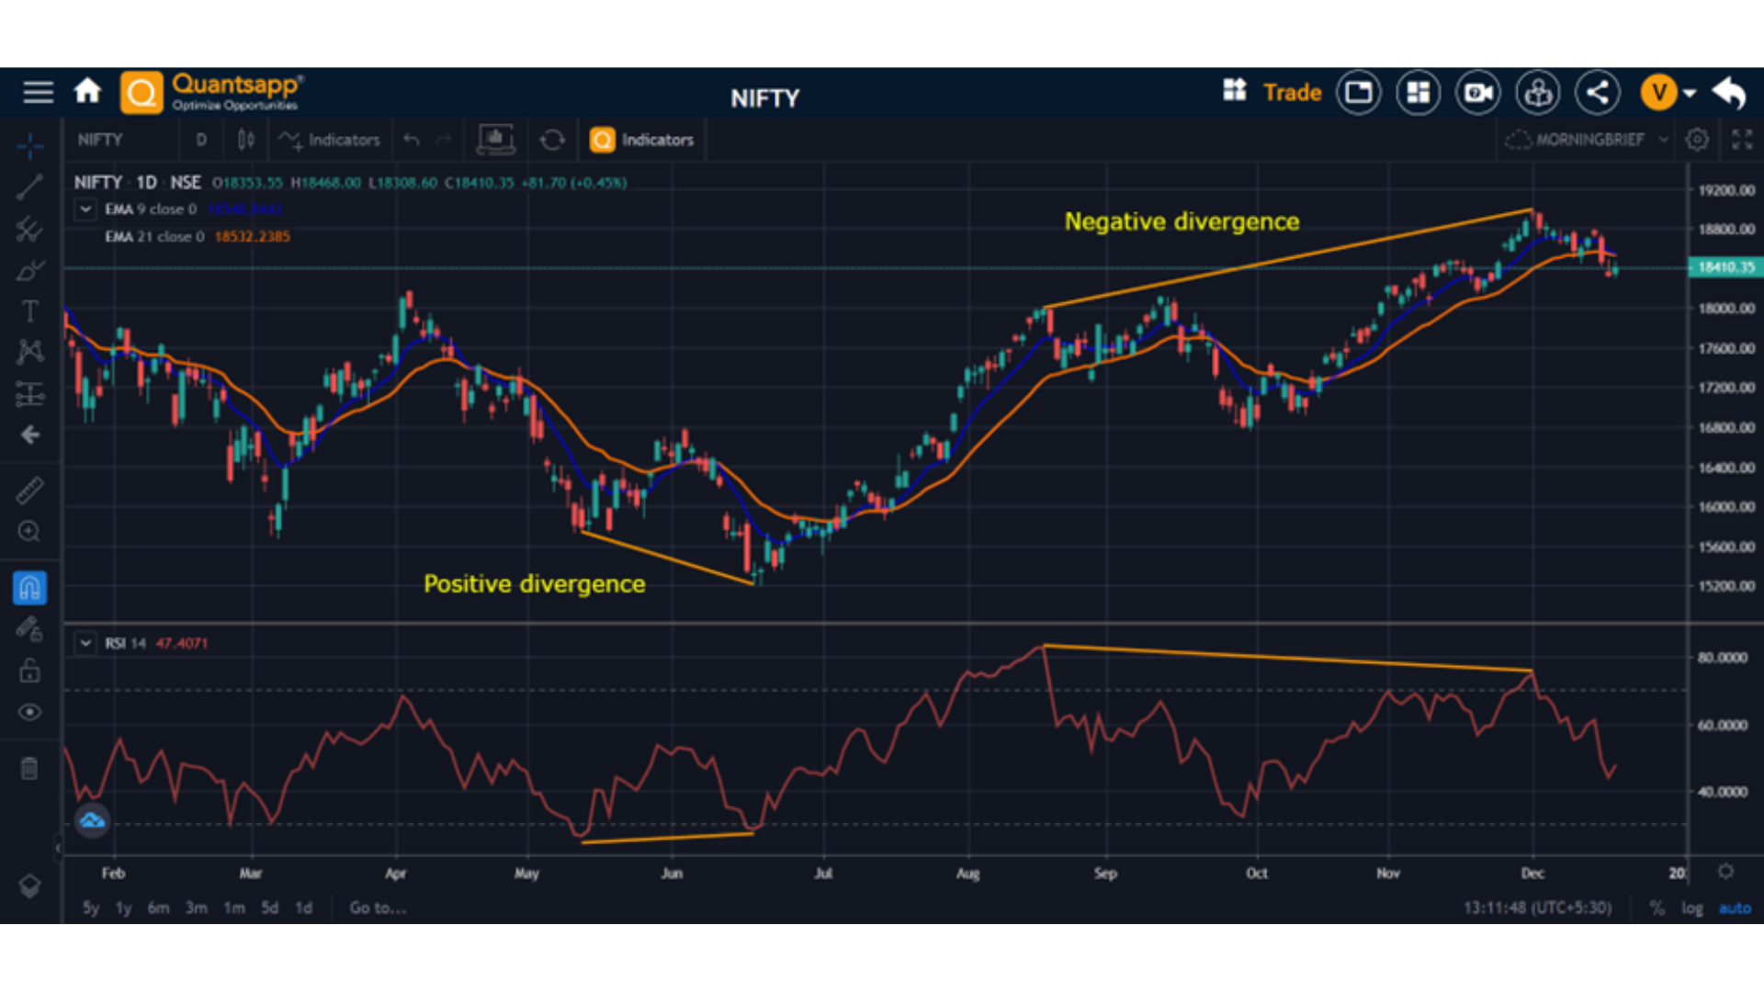The image size is (1764, 992).
Task: Open the hamburger menu
Action: pyautogui.click(x=38, y=92)
